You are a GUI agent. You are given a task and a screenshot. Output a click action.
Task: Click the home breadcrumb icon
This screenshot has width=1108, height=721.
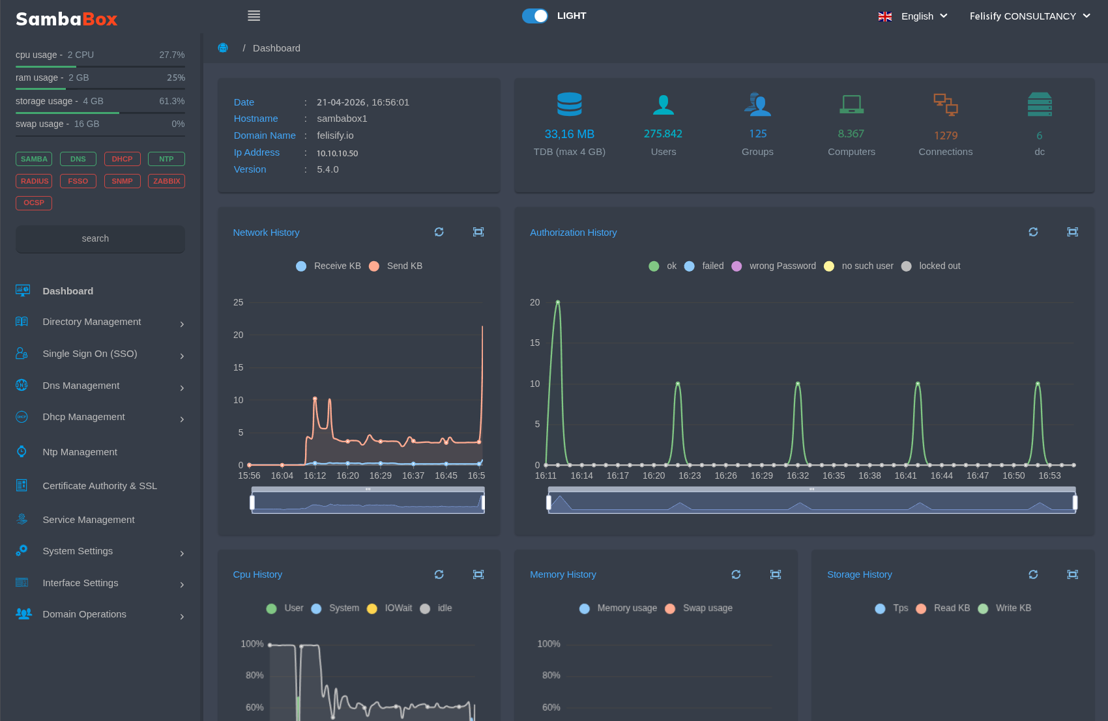pos(223,48)
